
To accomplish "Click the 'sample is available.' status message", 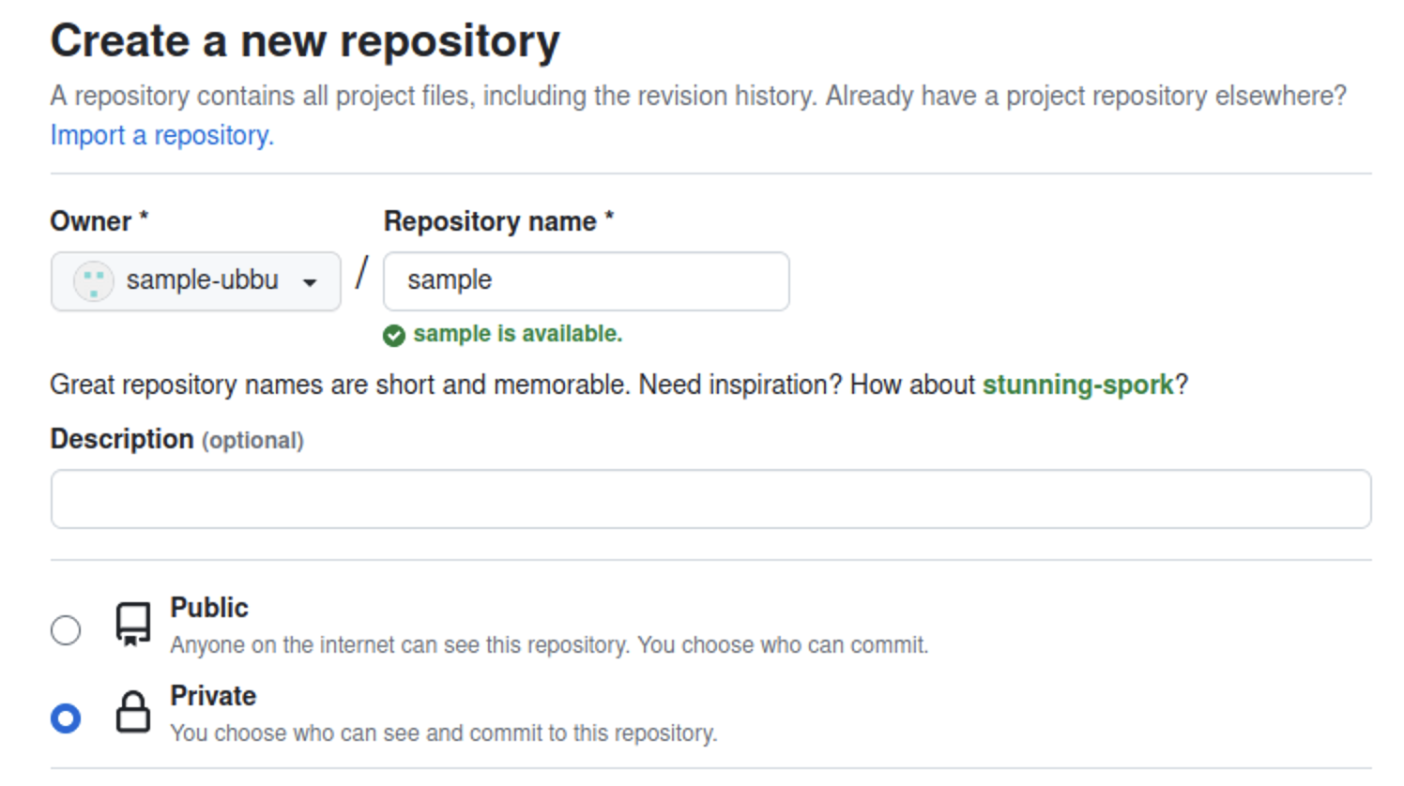I will (517, 334).
